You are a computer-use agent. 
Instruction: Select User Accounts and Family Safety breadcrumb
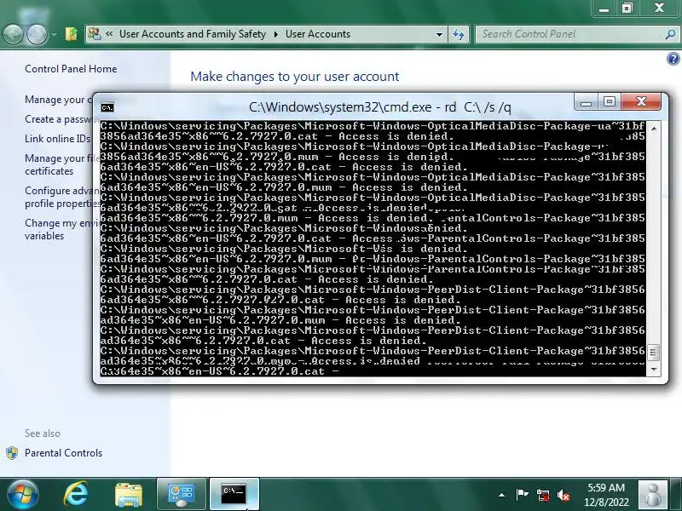pyautogui.click(x=193, y=34)
